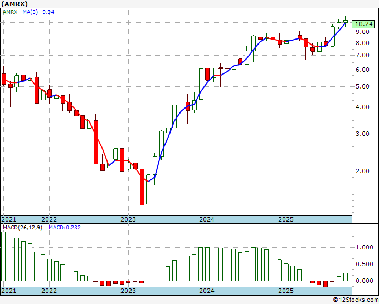The image size is (379, 304).
Task: Click the last green MACD histogram bar
Action: [346, 277]
